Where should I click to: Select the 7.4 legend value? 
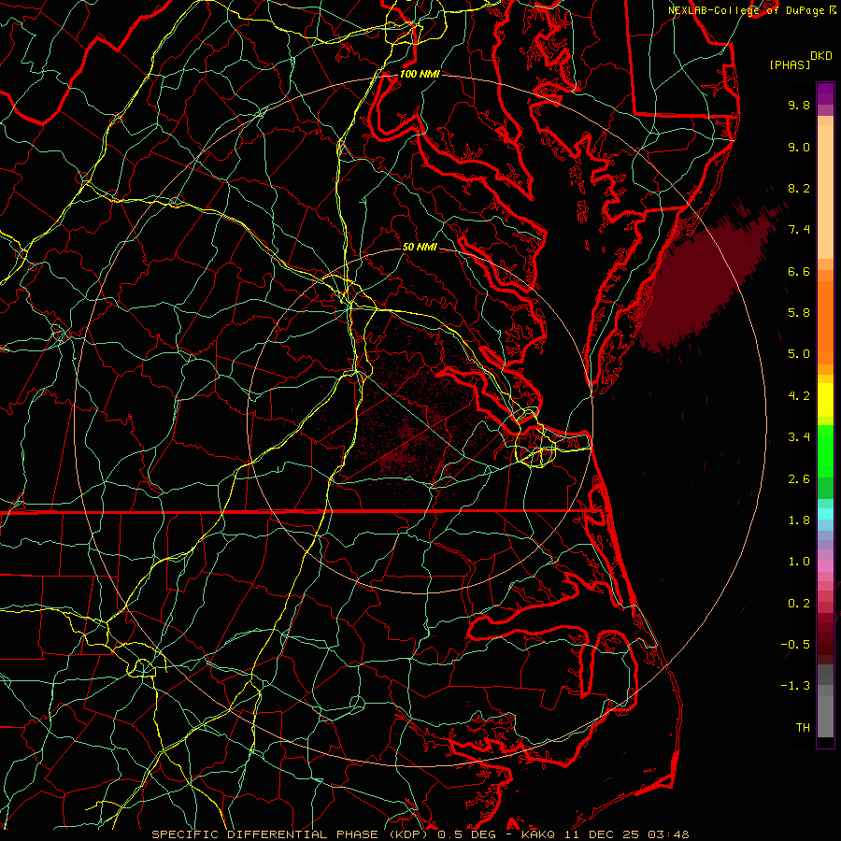tap(799, 230)
